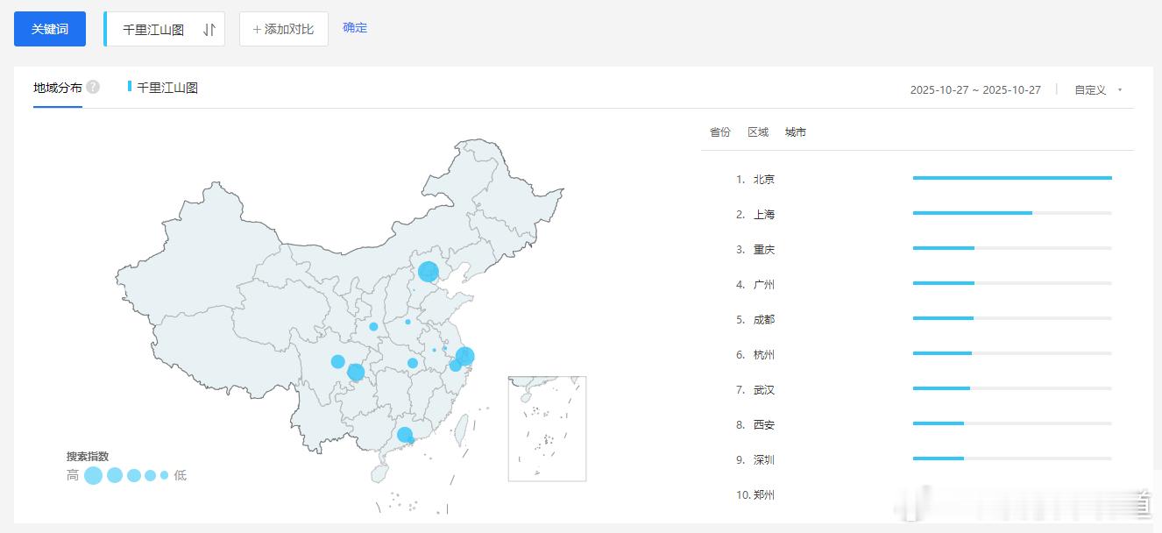
Task: Swap keyword with the arrows icon
Action: 209,30
